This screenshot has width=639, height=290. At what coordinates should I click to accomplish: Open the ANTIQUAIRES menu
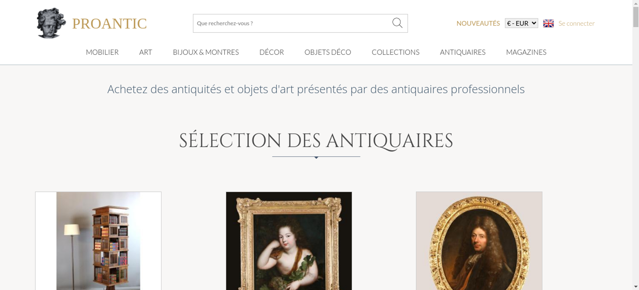click(463, 52)
